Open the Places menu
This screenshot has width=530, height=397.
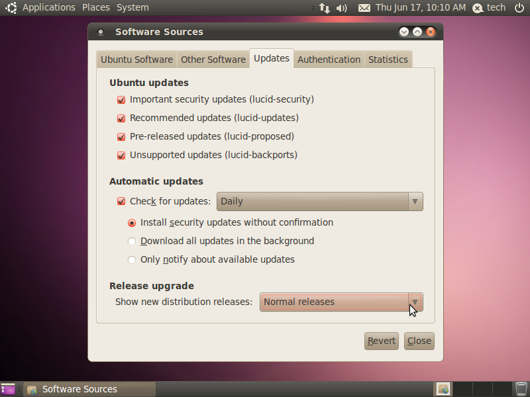tap(96, 7)
